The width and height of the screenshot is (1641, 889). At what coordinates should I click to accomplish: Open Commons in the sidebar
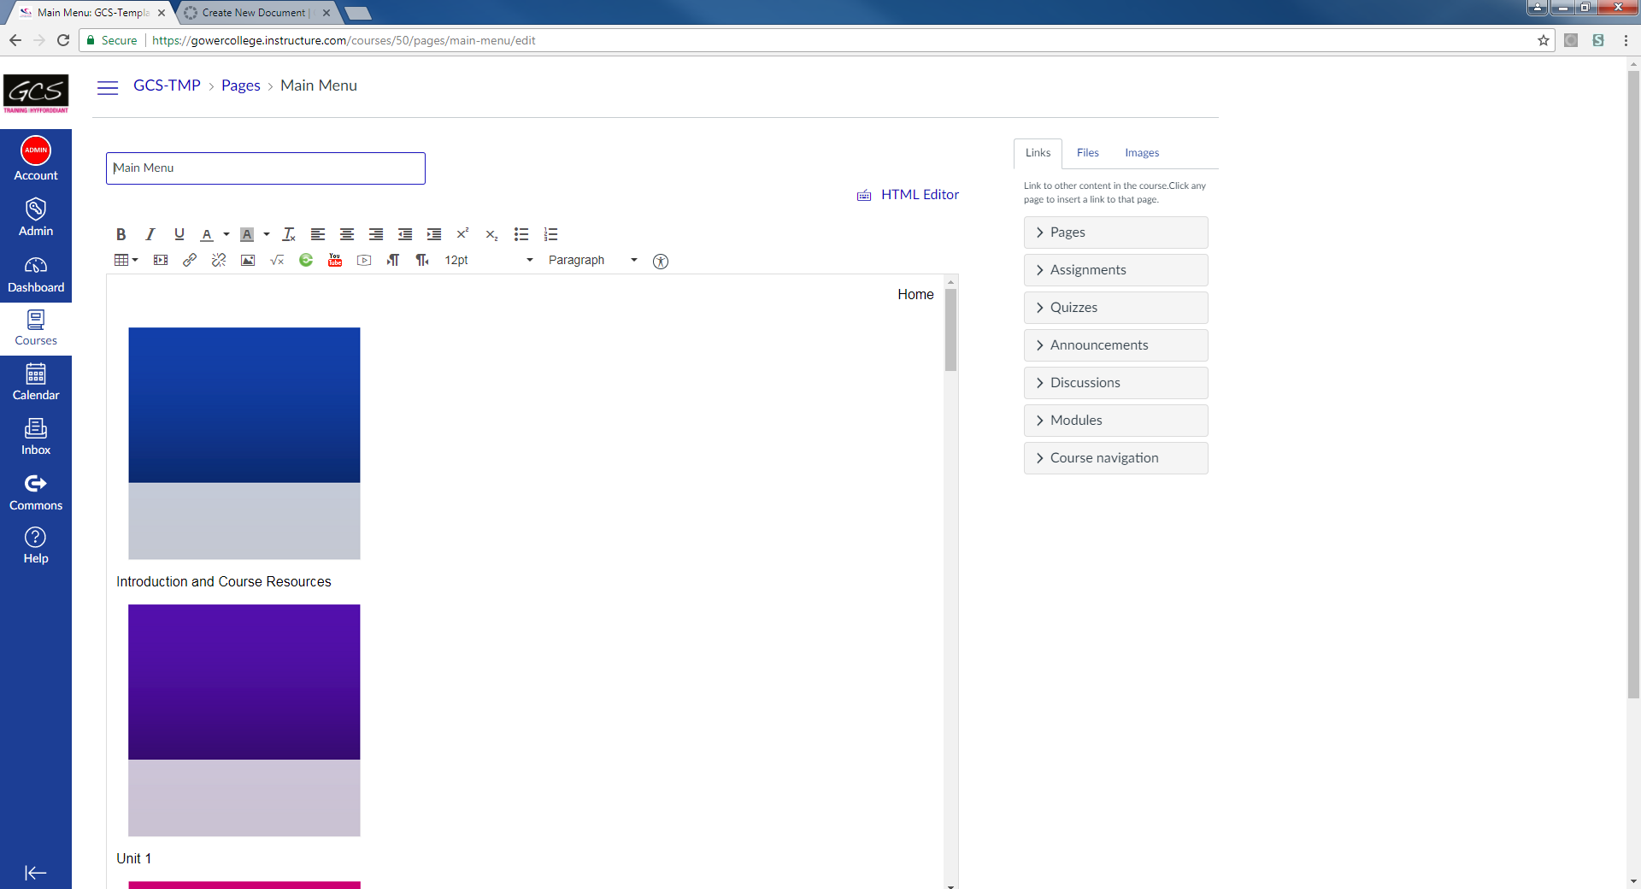click(x=36, y=493)
